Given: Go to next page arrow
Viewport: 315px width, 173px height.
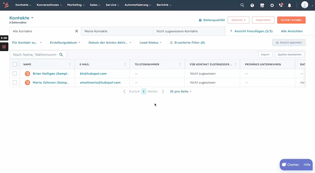Looking at the screenshot, I should (163, 91).
